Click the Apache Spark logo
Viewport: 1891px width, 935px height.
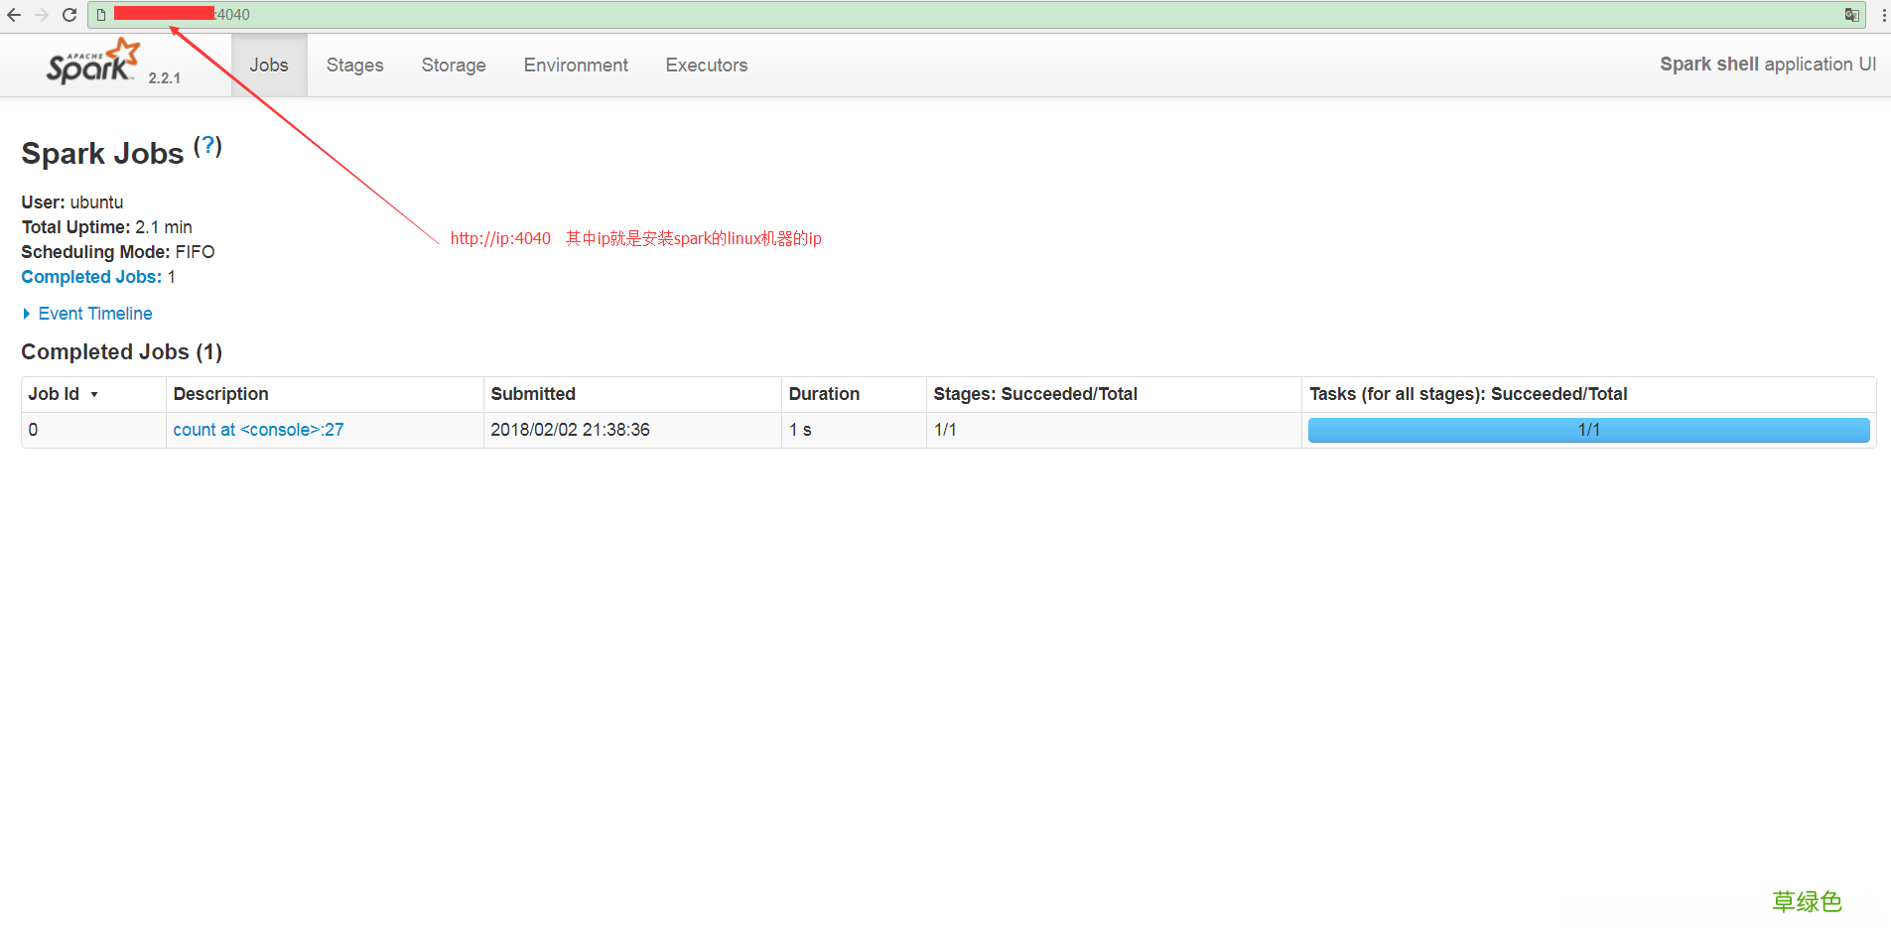click(x=93, y=63)
